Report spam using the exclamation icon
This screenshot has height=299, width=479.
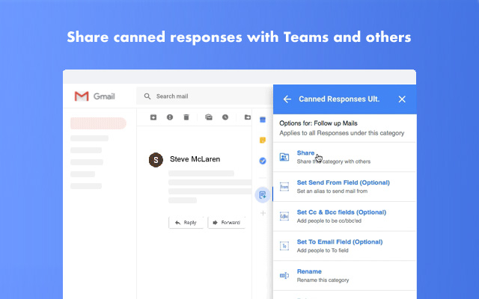pos(170,117)
